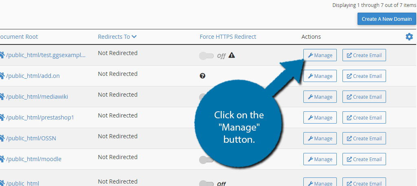Viewport: 417px width, 186px height.
Task: Toggle Force HTTPS Redirect for test.ggsexampl row
Action: point(206,56)
